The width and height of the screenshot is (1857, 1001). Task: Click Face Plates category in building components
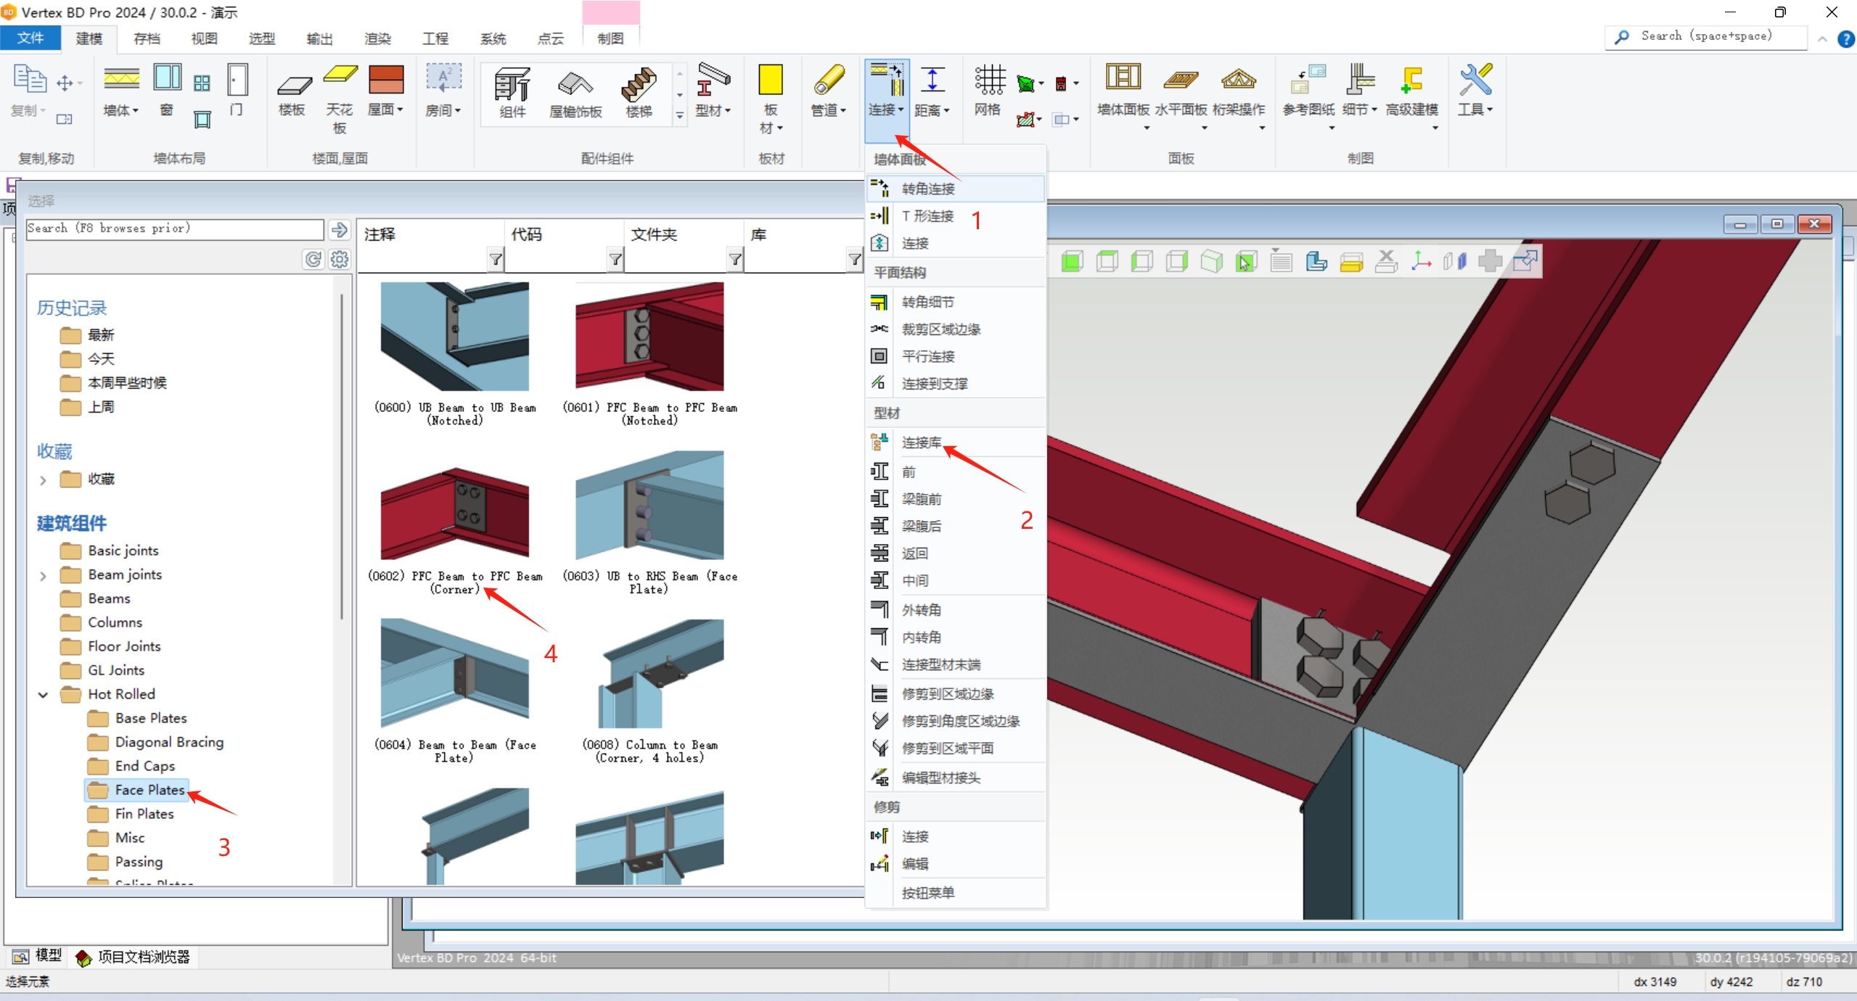click(x=149, y=790)
